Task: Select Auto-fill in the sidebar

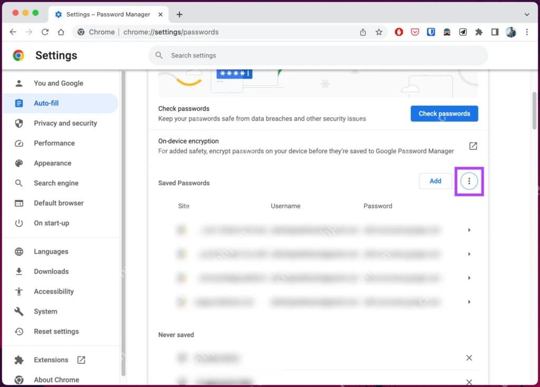Action: [x=60, y=103]
